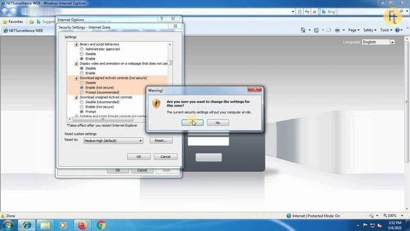410x231 pixels.
Task: Select Disable (recommended) for unsigned ActiveX
Action: tap(81, 102)
